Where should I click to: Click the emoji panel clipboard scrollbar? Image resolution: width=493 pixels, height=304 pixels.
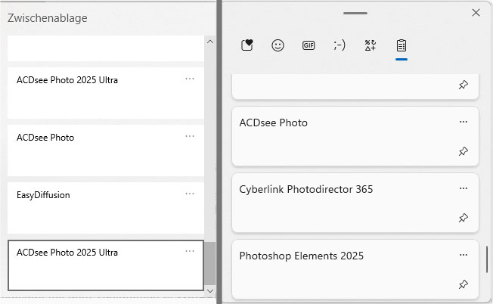click(487, 259)
